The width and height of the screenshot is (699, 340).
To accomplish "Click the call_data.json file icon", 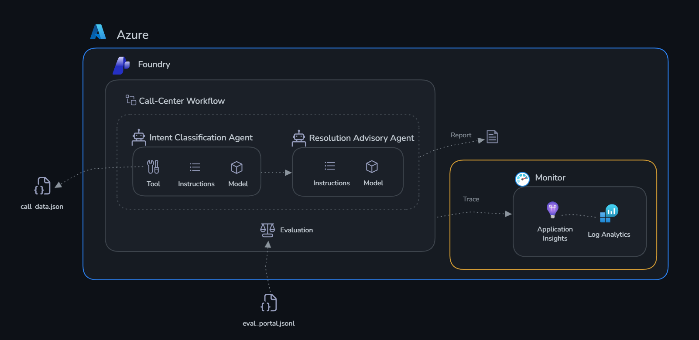I will (42, 186).
